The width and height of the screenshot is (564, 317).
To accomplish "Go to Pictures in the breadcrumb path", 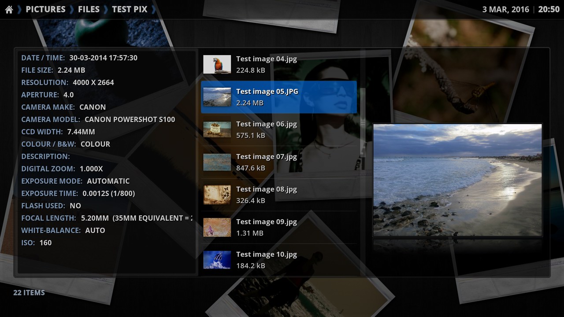I will pos(45,9).
